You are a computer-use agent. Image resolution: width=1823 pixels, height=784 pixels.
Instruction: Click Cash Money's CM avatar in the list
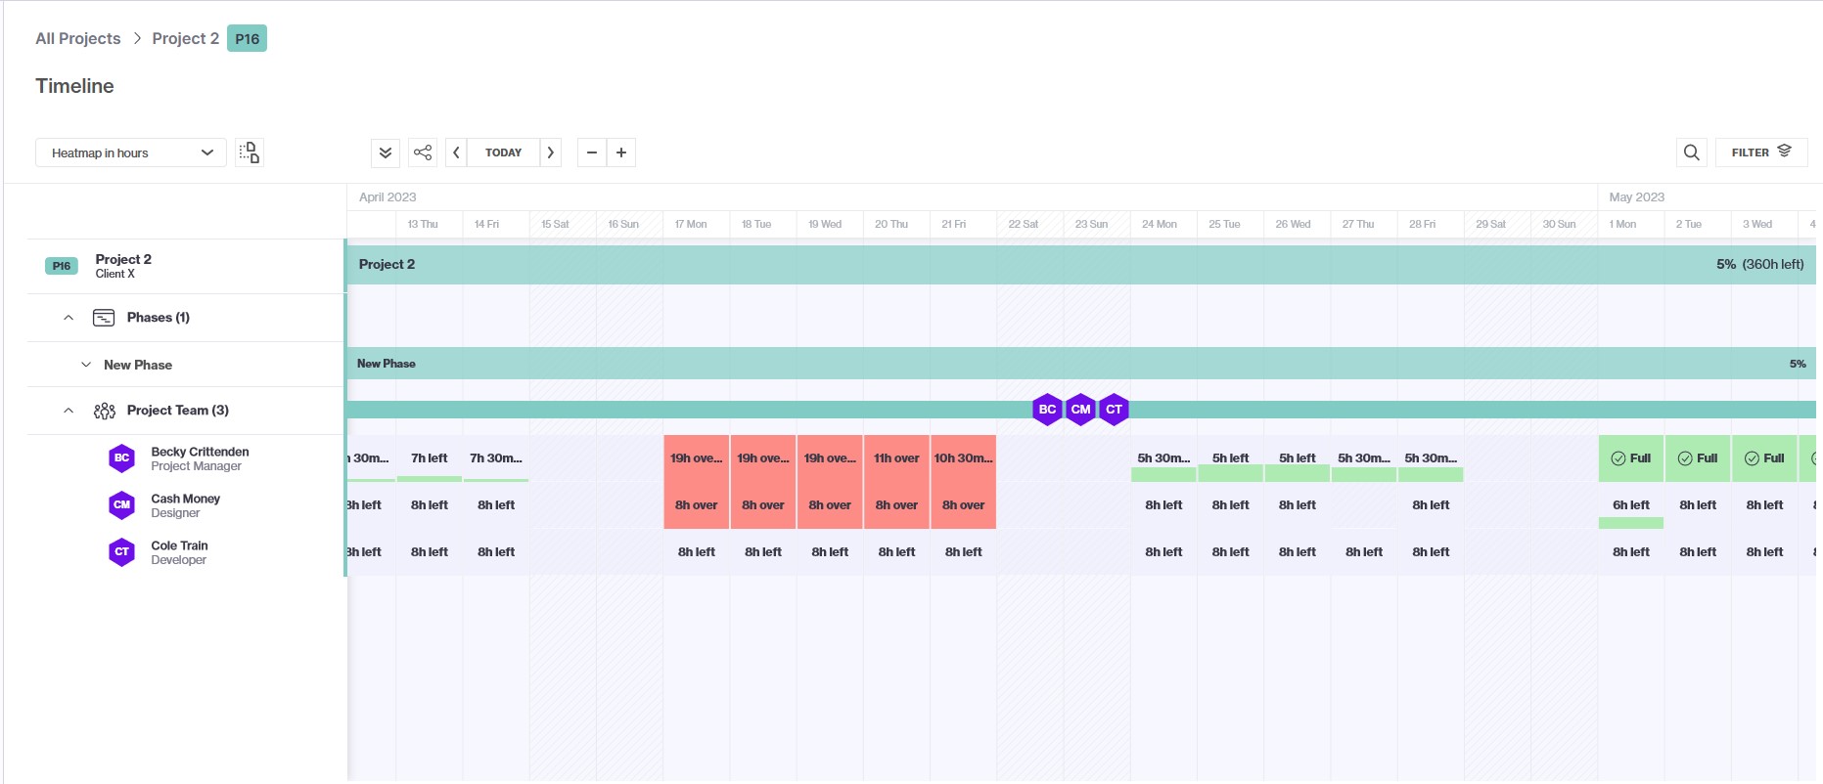tap(121, 504)
